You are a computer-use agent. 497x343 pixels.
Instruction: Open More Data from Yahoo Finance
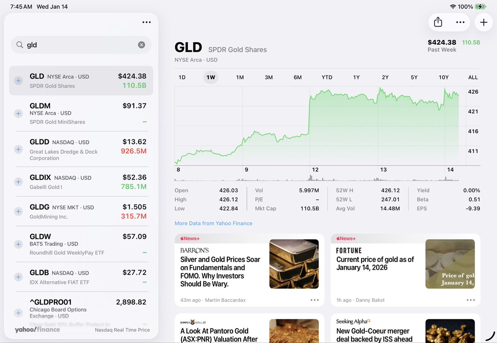[x=213, y=223]
